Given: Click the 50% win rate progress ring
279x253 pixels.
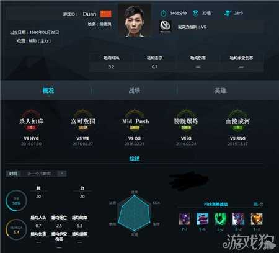Looking at the screenshot, I should 16,200.
